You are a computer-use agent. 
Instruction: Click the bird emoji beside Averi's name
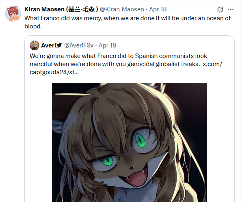[59, 45]
